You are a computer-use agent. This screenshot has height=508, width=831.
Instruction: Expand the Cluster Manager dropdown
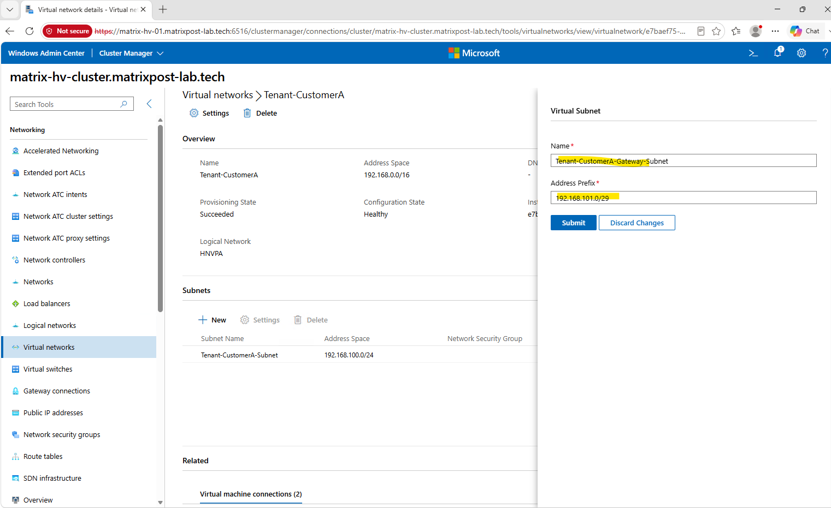(x=131, y=53)
